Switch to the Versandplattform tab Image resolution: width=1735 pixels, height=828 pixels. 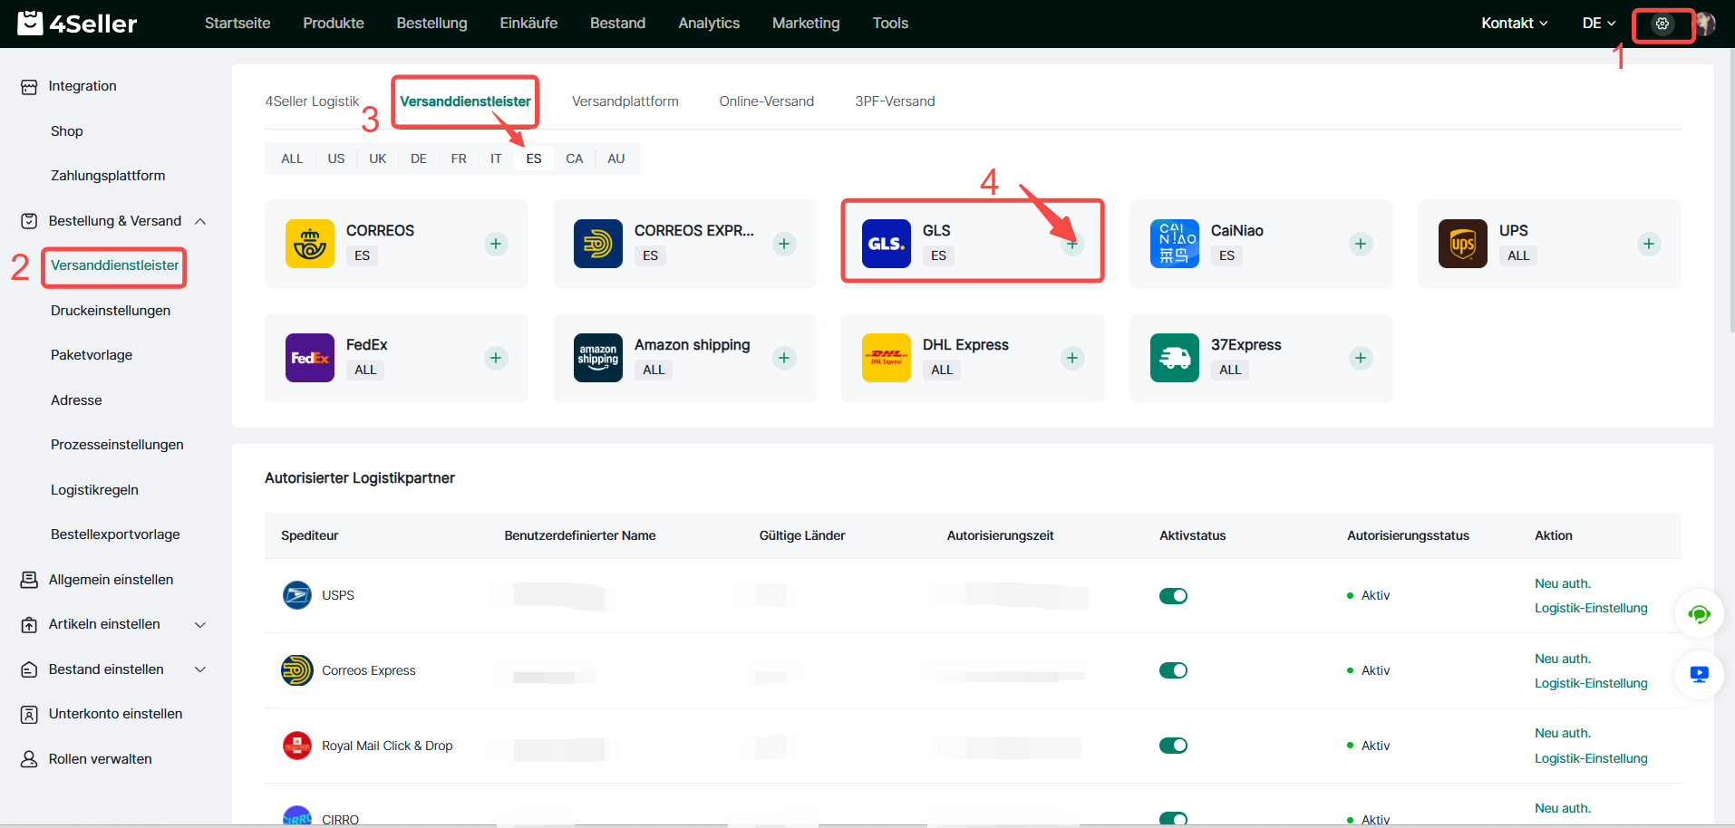point(625,101)
